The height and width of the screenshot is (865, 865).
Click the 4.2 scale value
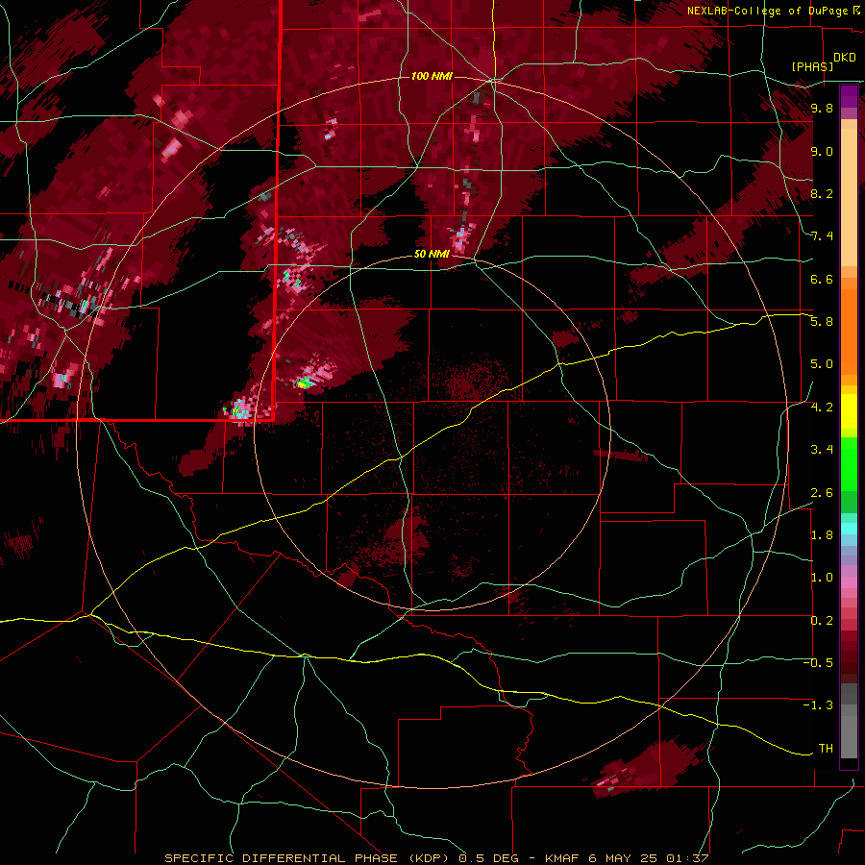click(x=822, y=407)
